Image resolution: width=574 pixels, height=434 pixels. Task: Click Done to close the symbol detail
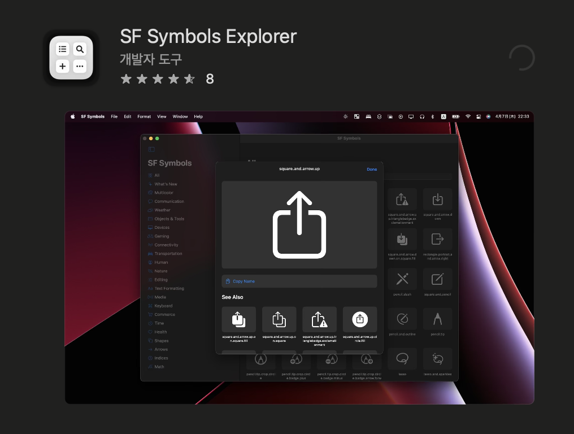click(x=372, y=169)
